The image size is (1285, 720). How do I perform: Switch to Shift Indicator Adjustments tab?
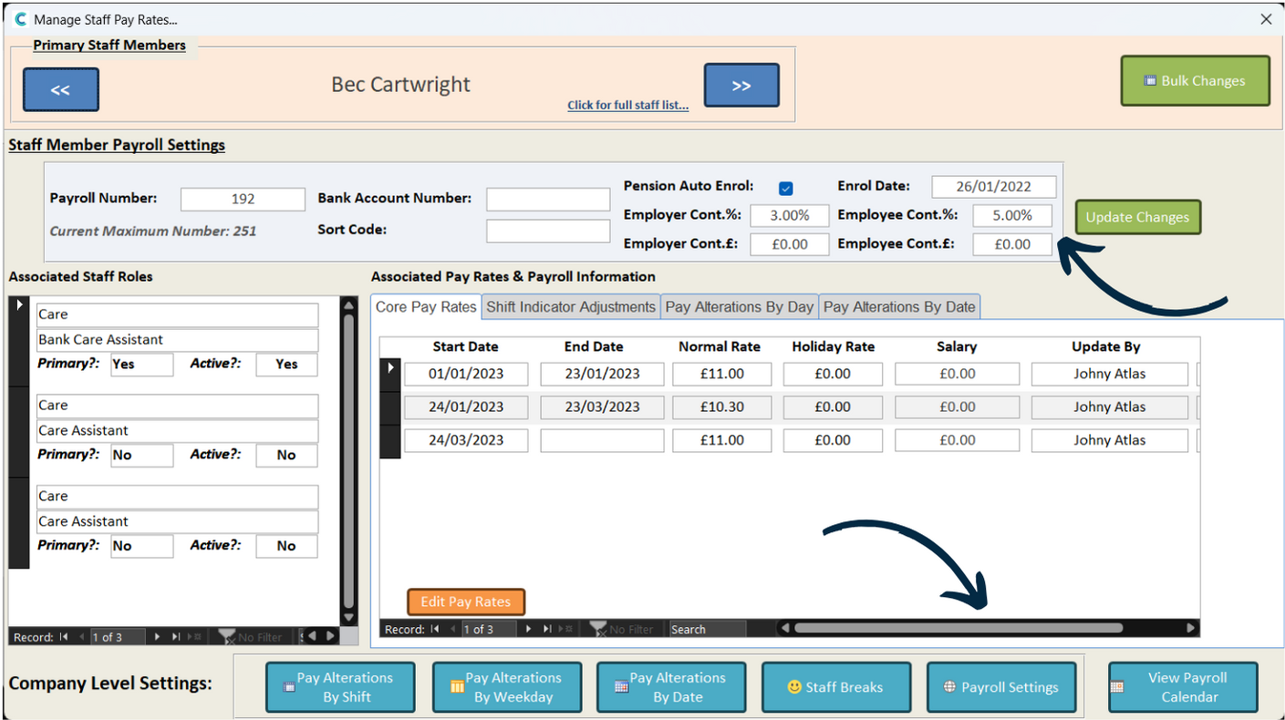pos(571,307)
